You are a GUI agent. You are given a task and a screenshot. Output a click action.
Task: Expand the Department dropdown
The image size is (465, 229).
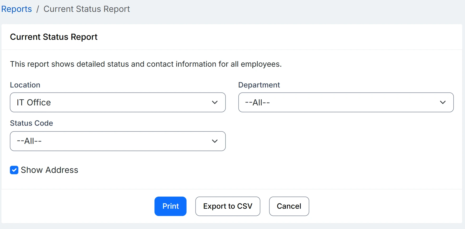(x=346, y=102)
